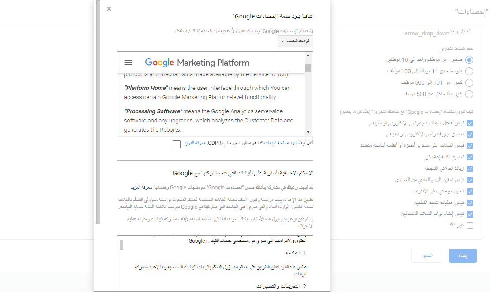This screenshot has height=292, width=490.
Task: Open the hamburger menu in Marketing Platform frame
Action: 128,63
